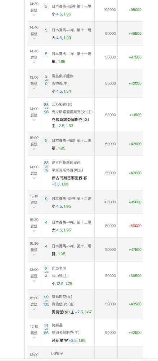Expand chevron in 烏姆卡明斯克 row

tap(34, 338)
